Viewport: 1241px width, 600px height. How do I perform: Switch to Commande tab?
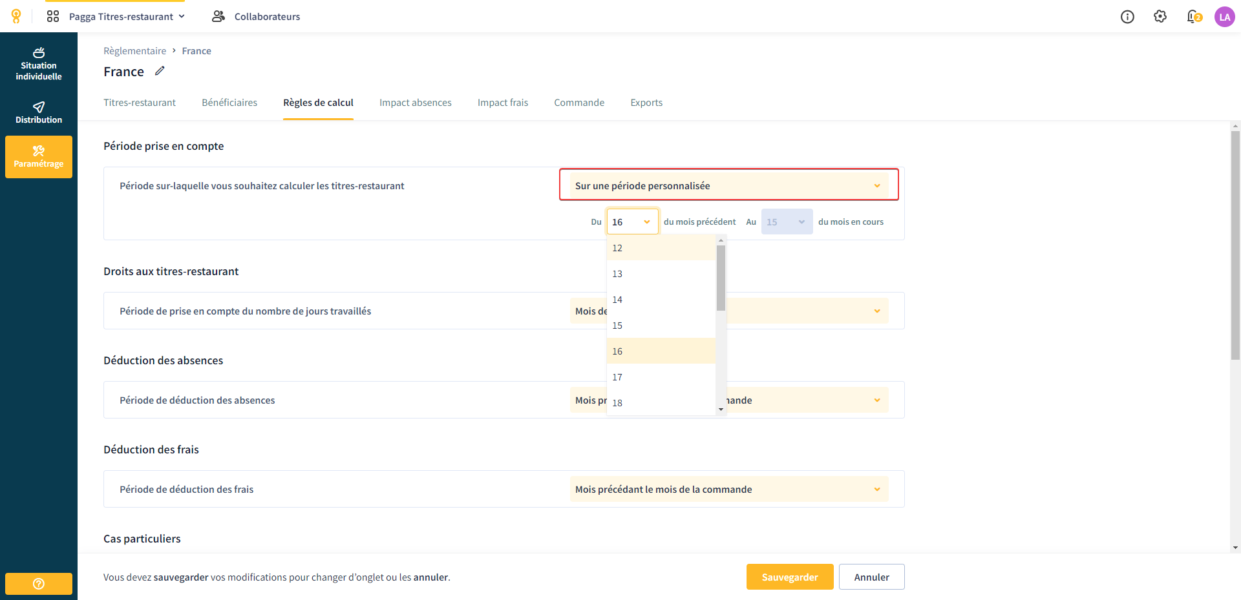coord(579,103)
